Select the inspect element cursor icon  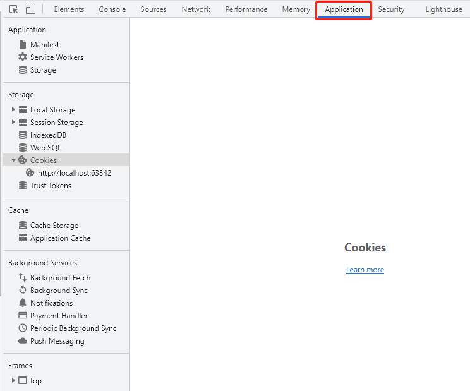point(13,9)
